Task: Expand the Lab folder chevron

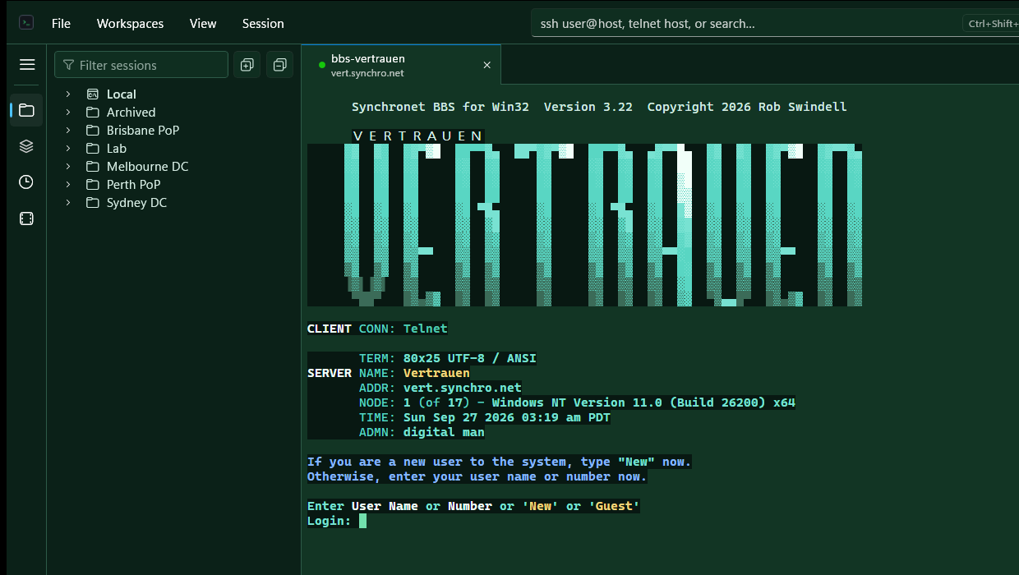Action: tap(68, 149)
